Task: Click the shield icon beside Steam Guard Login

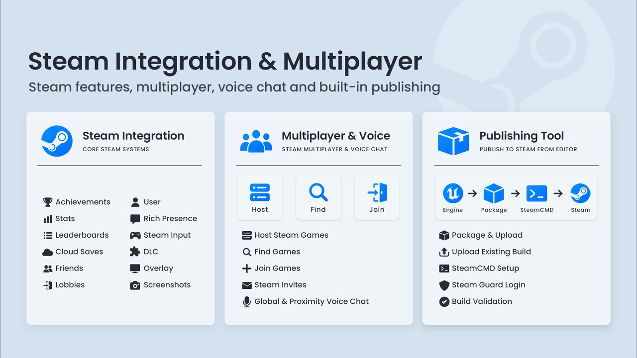Action: 444,285
